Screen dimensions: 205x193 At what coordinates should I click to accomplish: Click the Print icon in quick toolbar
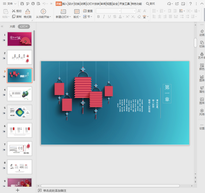pyautogui.click(x=33, y=4)
